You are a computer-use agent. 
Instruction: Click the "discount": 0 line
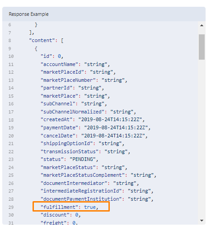(x=61, y=215)
